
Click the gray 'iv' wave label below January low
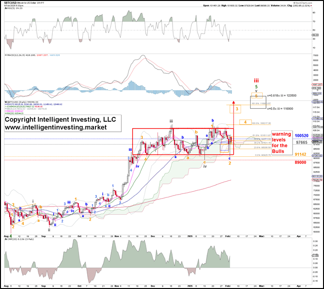click(205, 166)
